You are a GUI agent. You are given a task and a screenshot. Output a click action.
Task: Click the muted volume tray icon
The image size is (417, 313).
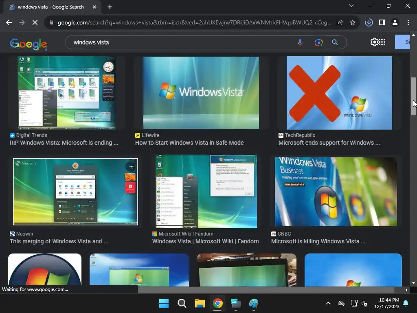click(x=364, y=303)
